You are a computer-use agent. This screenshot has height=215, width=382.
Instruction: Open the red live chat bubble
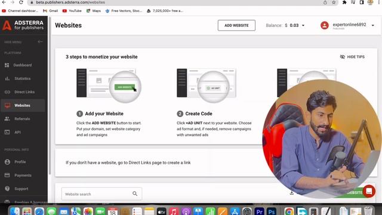pos(369,191)
